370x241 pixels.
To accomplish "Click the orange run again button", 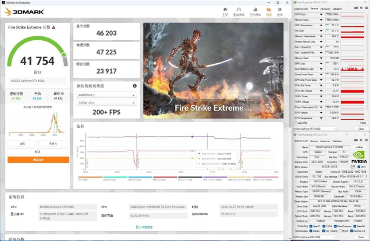I will [38, 160].
